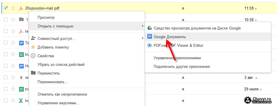Tick checkbox of the Excel "X" file row
This screenshot has width=277, height=106.
[x=6, y=101]
